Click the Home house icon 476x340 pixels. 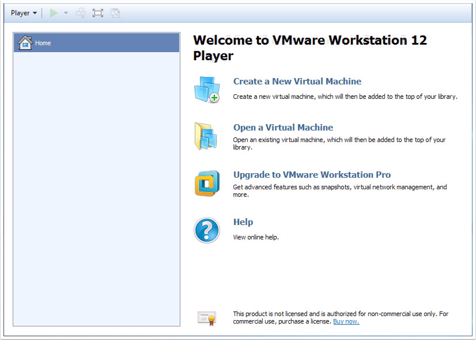click(x=25, y=43)
